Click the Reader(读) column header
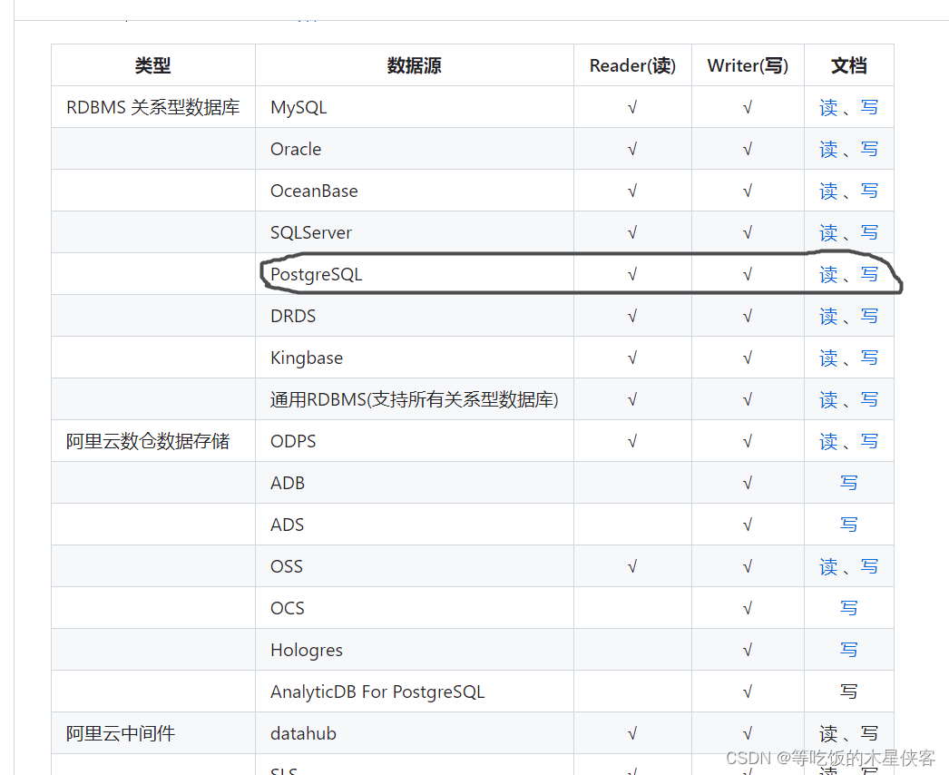 [x=632, y=64]
